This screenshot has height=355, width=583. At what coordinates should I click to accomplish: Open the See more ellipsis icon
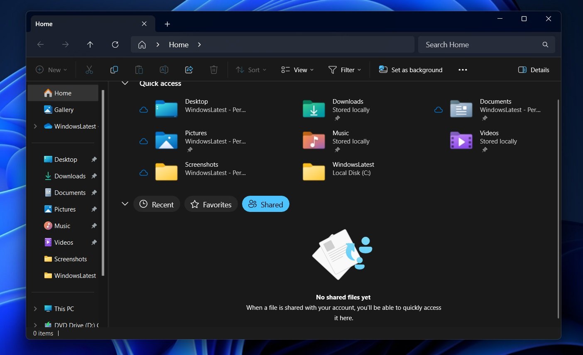[463, 70]
